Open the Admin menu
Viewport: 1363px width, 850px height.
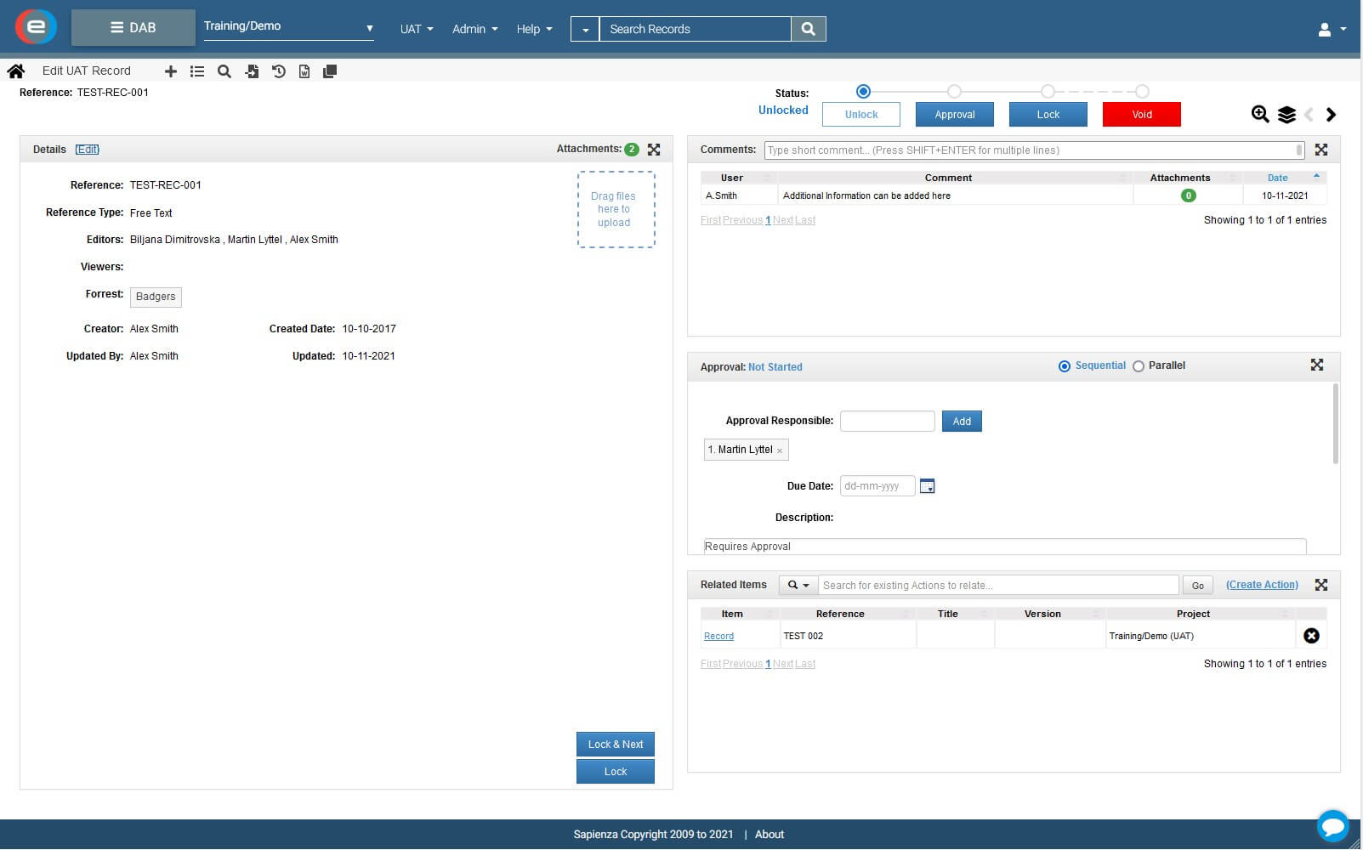point(474,28)
